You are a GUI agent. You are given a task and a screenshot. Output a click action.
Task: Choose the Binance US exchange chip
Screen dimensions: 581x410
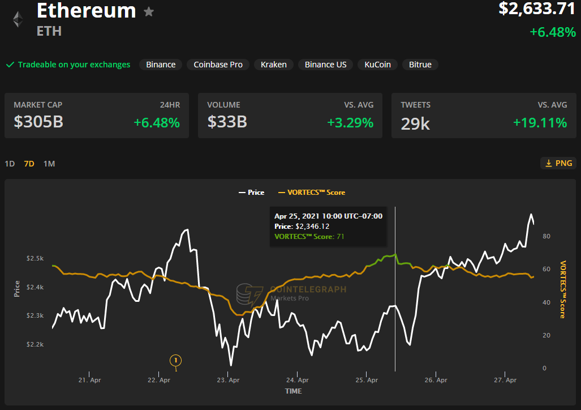click(x=325, y=65)
